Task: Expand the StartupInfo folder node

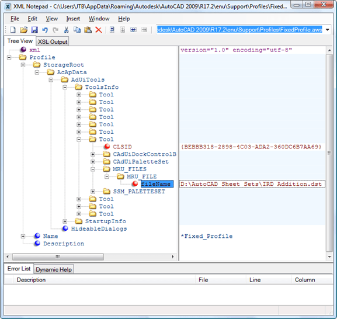Action: (x=65, y=221)
